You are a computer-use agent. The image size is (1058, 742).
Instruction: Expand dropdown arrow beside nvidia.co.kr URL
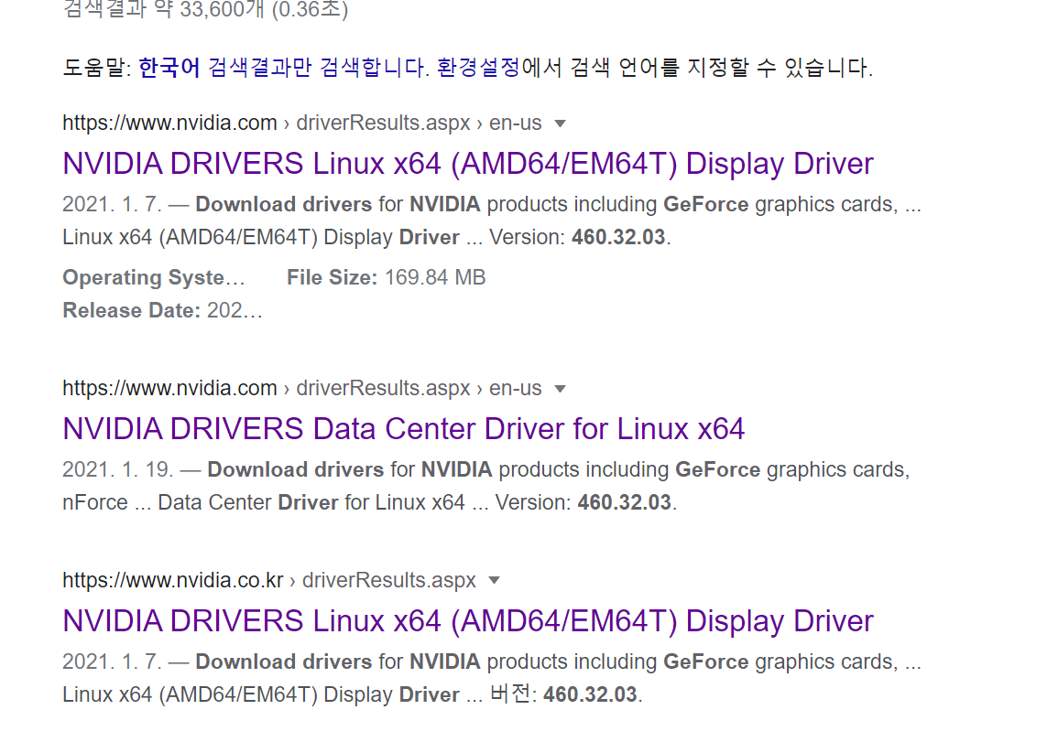tap(494, 581)
